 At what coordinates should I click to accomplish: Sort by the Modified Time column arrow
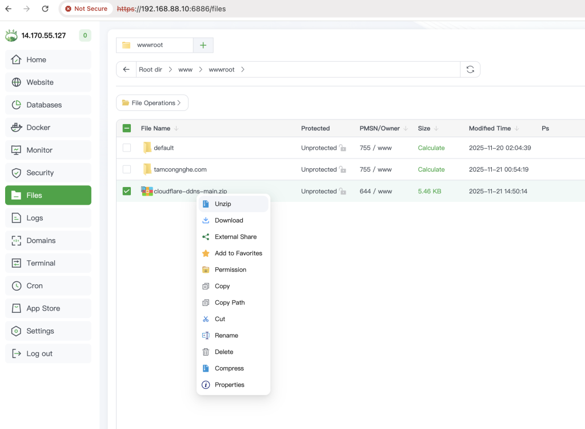(516, 129)
